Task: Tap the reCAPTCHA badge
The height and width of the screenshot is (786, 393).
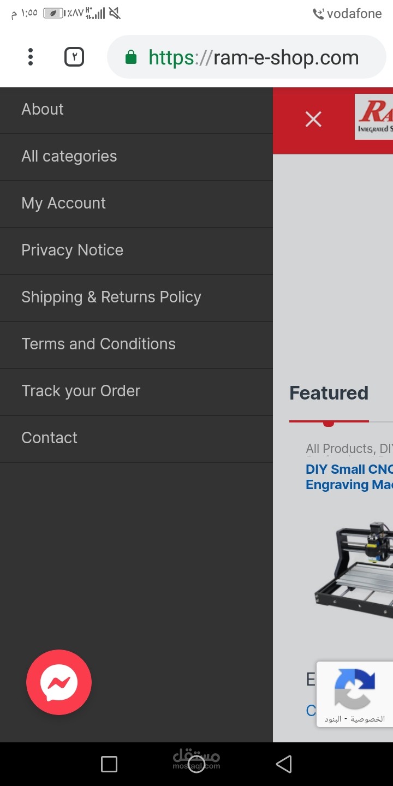Action: click(355, 694)
